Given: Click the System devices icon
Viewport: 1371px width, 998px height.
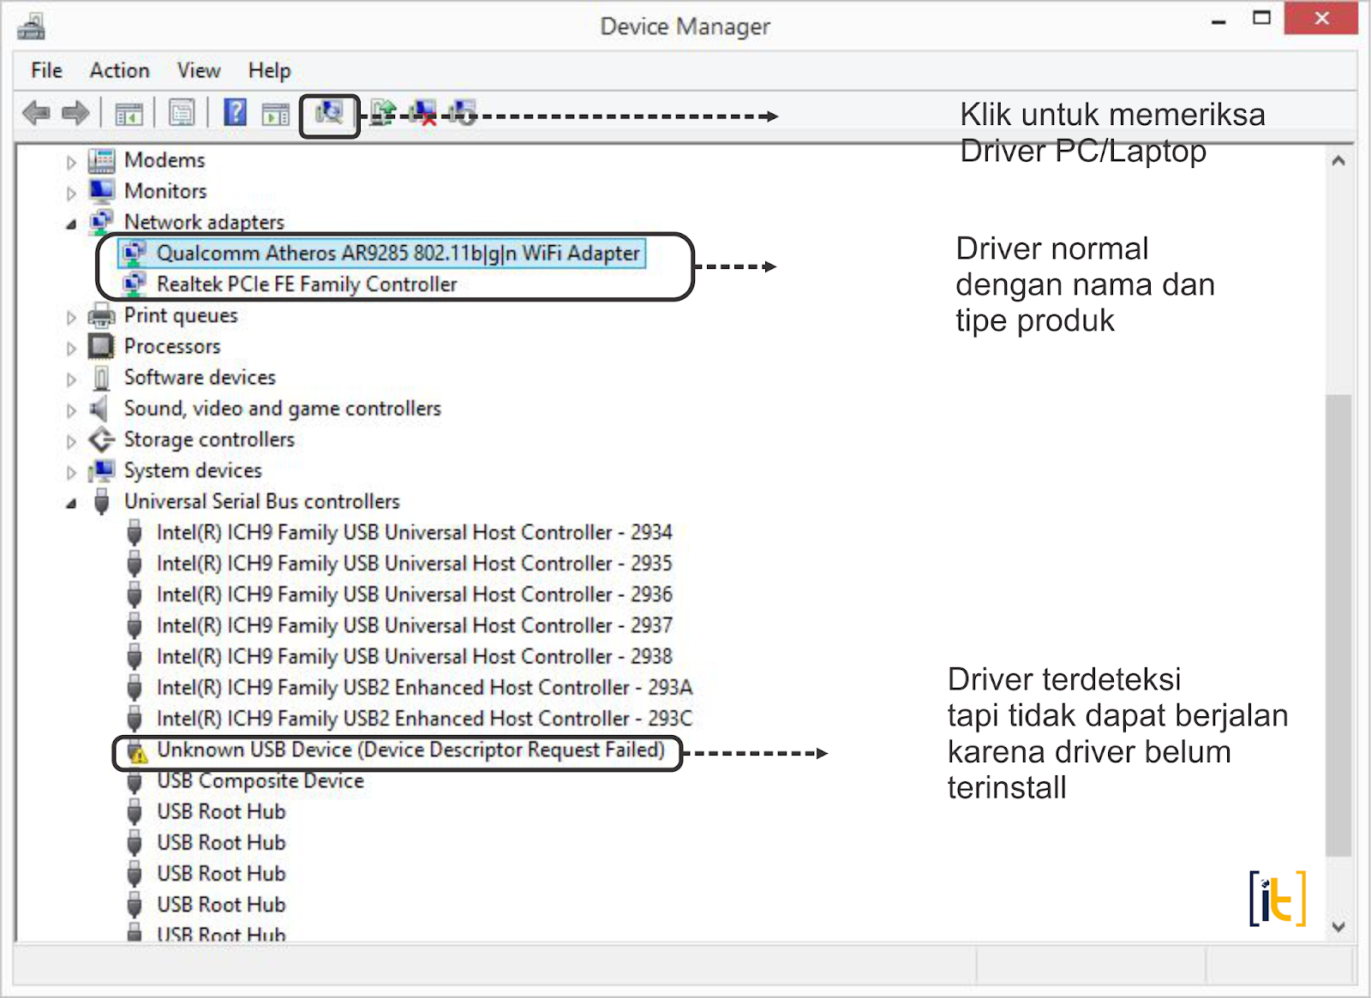Looking at the screenshot, I should click(x=101, y=470).
